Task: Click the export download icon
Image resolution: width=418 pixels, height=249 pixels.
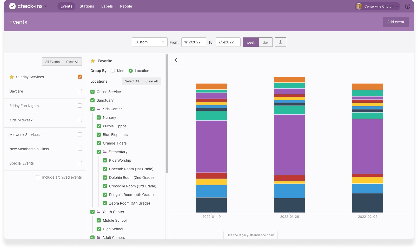Action: click(280, 42)
